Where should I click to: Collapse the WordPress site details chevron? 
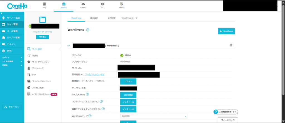(x=68, y=45)
